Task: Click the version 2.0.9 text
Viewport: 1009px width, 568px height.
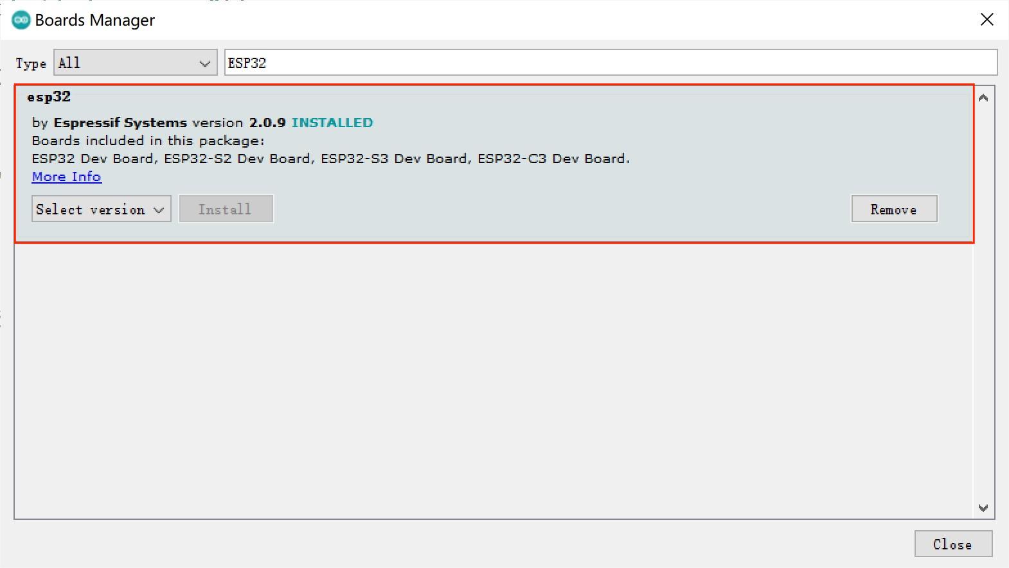Action: tap(238, 123)
